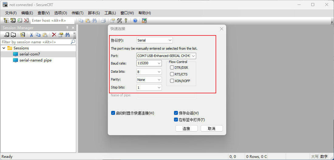Close the Session Manager panel
This screenshot has width=334, height=160.
pyautogui.click(x=73, y=28)
